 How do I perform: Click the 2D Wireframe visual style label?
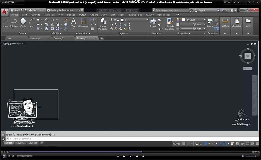[x=18, y=44]
